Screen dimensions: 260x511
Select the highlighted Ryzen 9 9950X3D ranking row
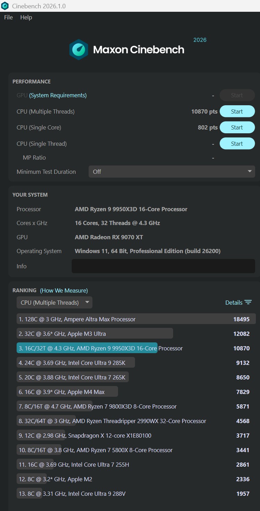136,348
